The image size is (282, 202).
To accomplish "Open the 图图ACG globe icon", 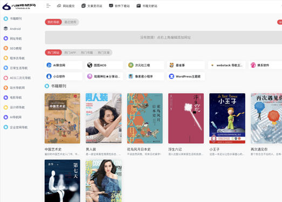I will pos(90,65).
